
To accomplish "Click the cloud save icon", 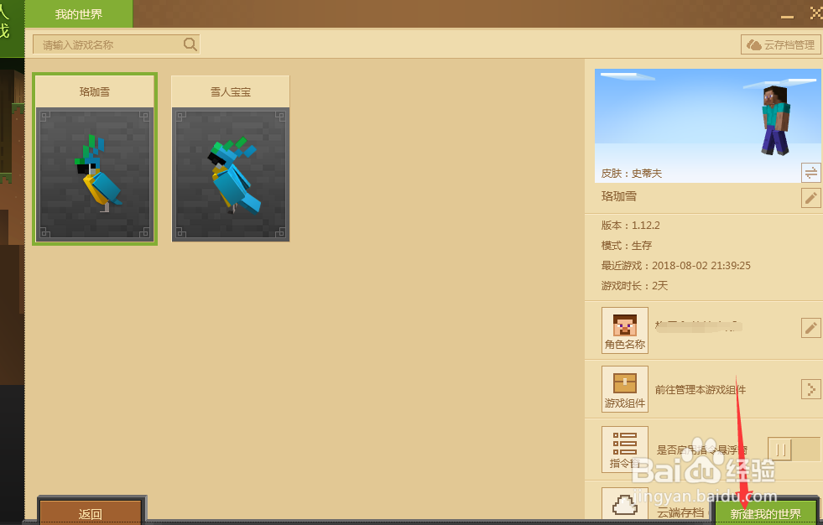I will click(625, 505).
